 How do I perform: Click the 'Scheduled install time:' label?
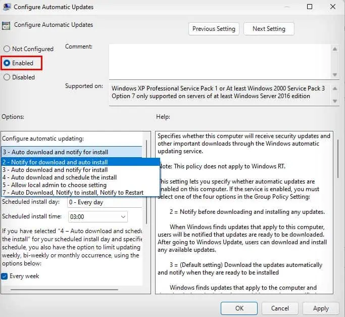(32, 216)
